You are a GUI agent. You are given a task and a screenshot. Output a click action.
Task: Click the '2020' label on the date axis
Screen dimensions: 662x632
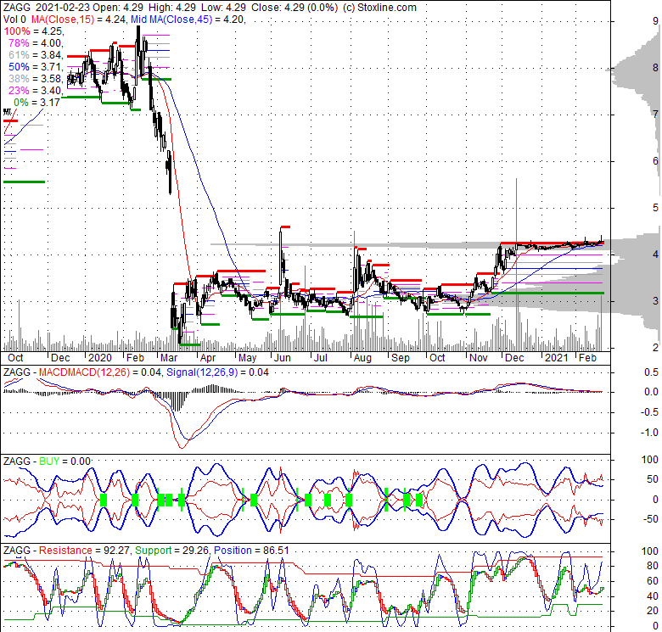pos(100,358)
